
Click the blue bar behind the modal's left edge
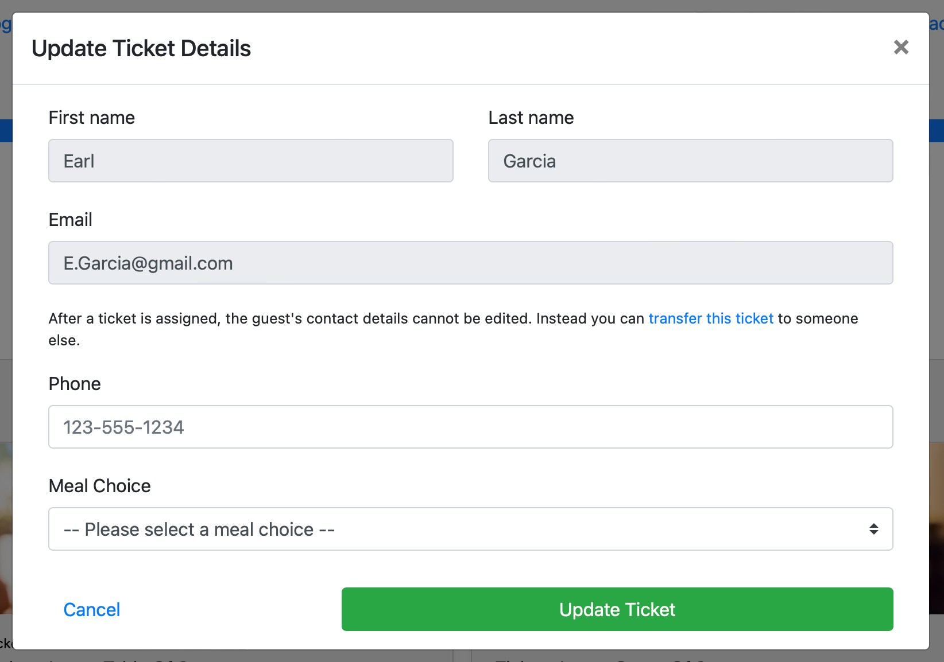[x=6, y=131]
